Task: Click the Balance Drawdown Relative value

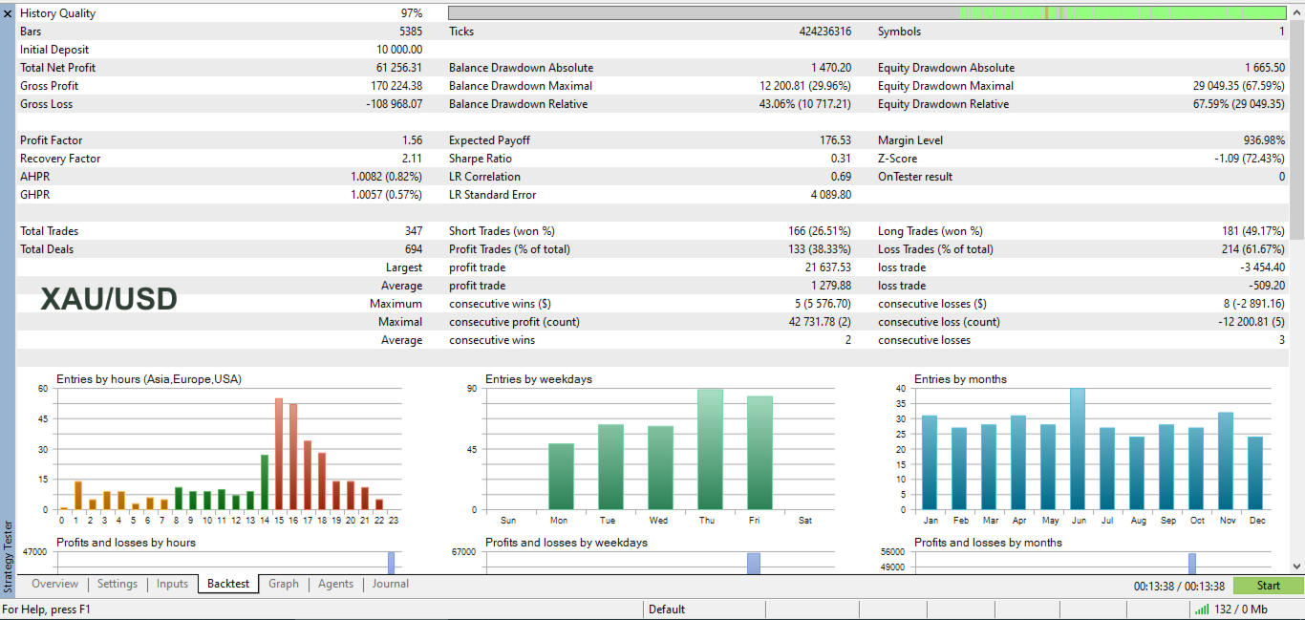Action: pos(805,104)
